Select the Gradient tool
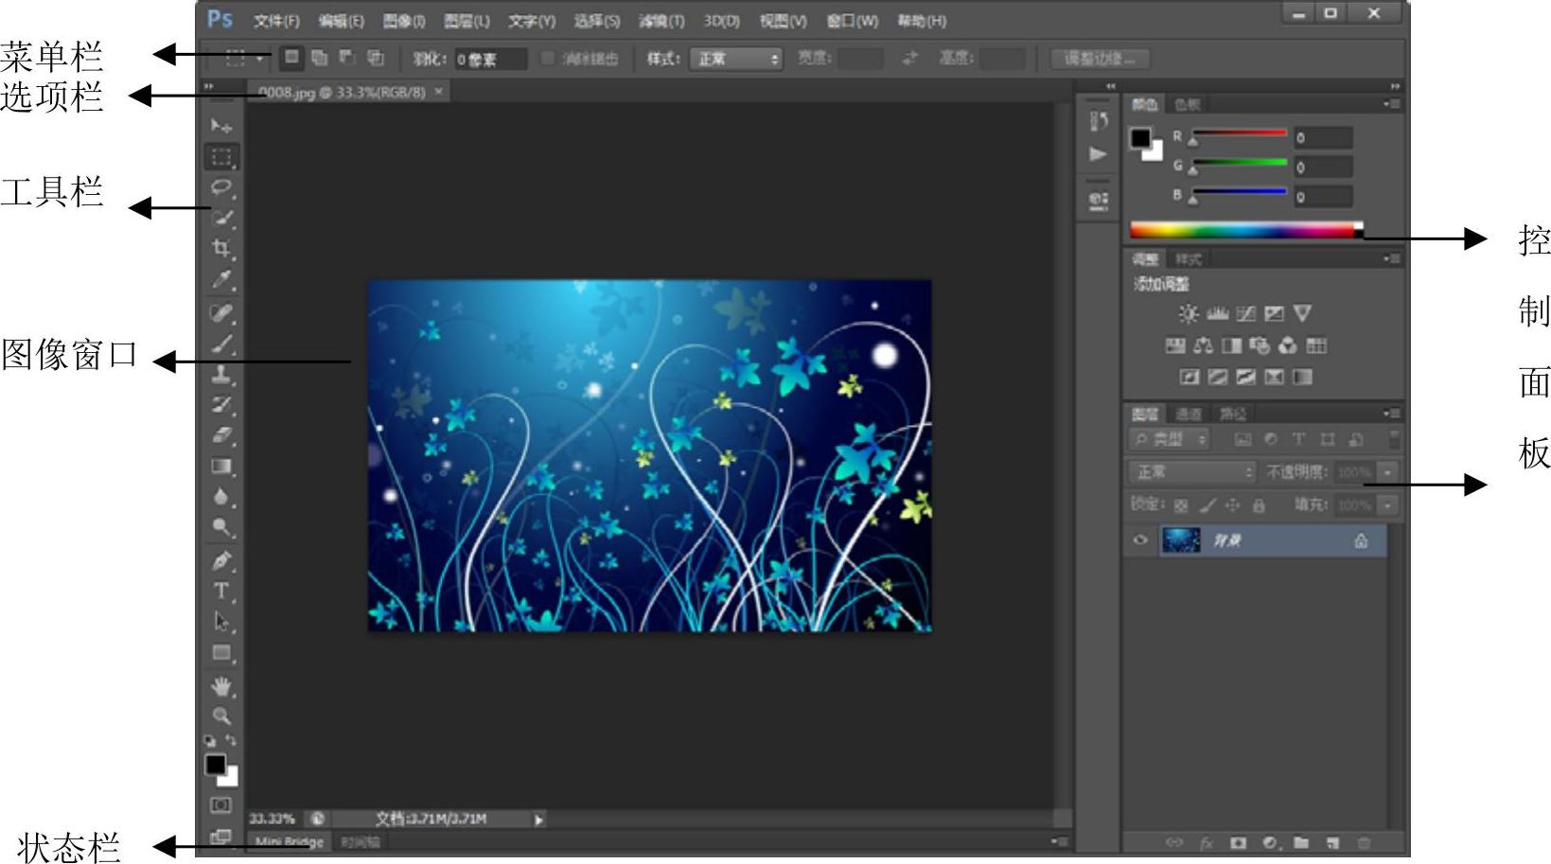Screen dimensions: 1551x864 coord(221,466)
